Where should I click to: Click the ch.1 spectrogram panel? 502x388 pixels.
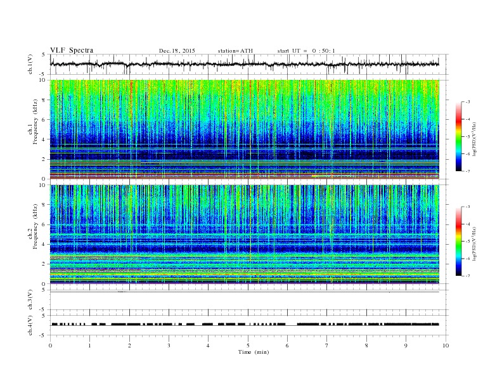tap(245, 129)
